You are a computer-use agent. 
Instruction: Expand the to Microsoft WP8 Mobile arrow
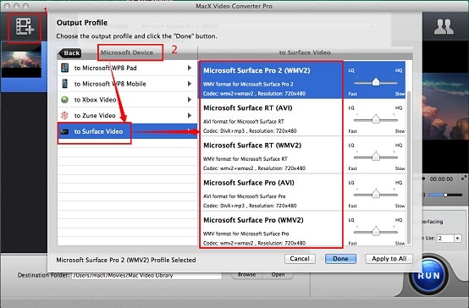[190, 84]
